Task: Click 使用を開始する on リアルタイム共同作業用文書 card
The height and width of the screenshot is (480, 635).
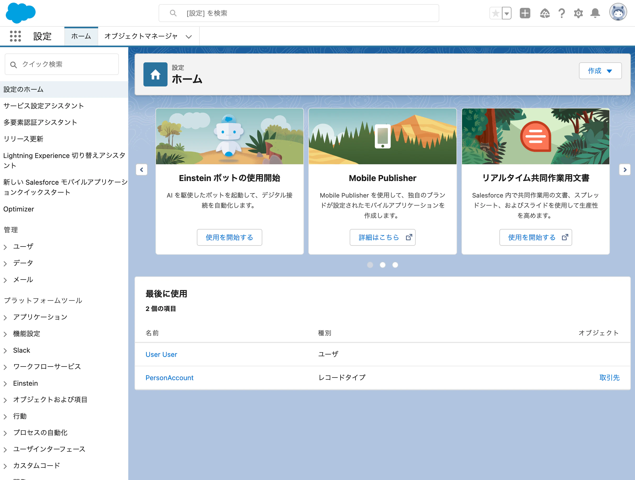Action: [x=535, y=237]
